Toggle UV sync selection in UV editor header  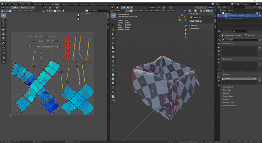click(x=2, y=11)
